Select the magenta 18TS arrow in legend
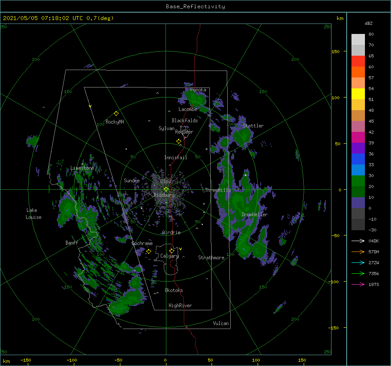This screenshot has height=366, width=391. [358, 284]
